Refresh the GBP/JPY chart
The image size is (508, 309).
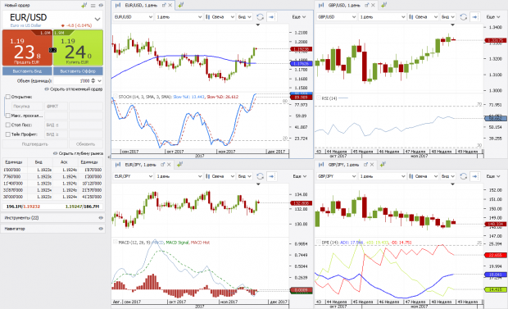464,176
